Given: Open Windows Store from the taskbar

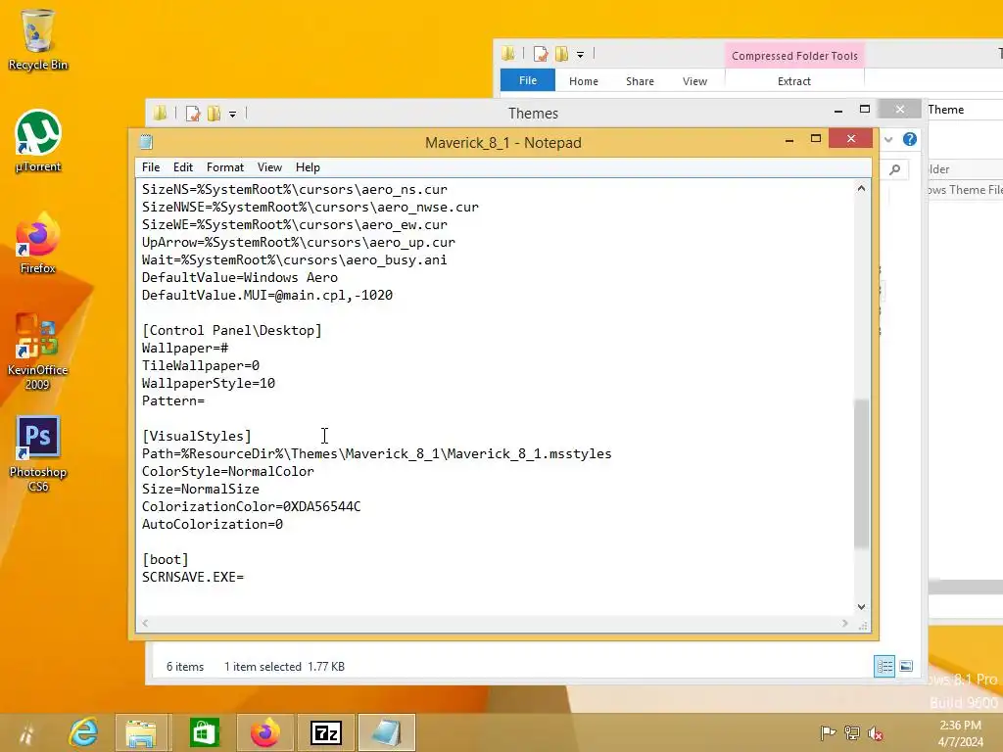Looking at the screenshot, I should click(205, 732).
